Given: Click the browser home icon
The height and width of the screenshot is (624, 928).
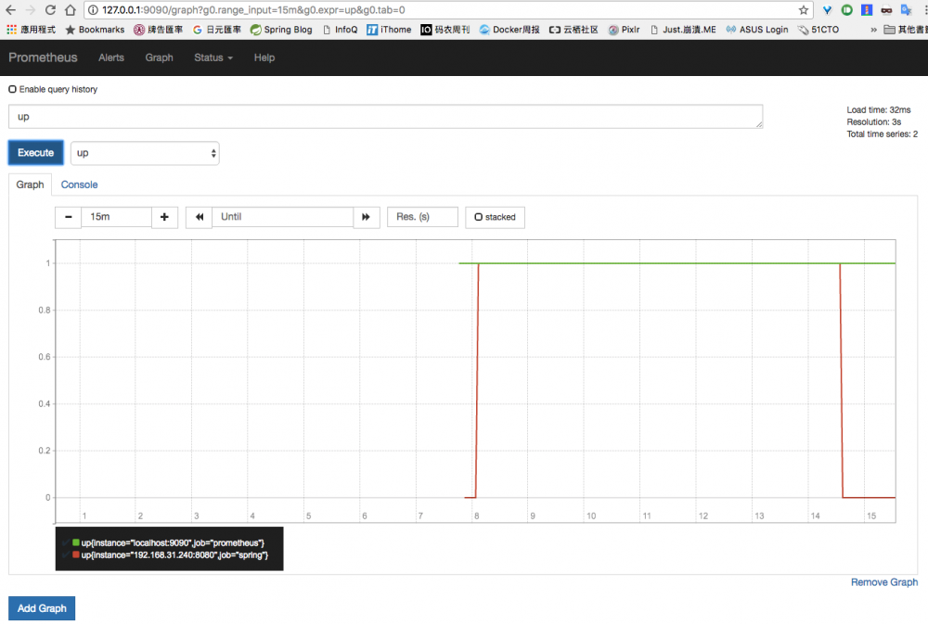Looking at the screenshot, I should [70, 11].
